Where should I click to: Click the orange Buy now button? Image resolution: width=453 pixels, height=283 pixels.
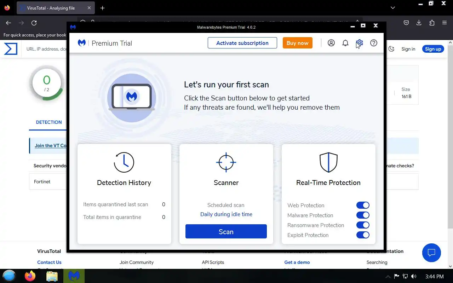(x=298, y=43)
